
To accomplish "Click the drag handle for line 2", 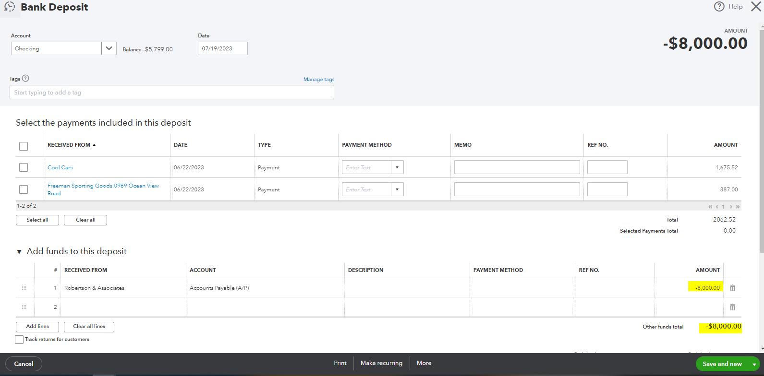I will 24,307.
